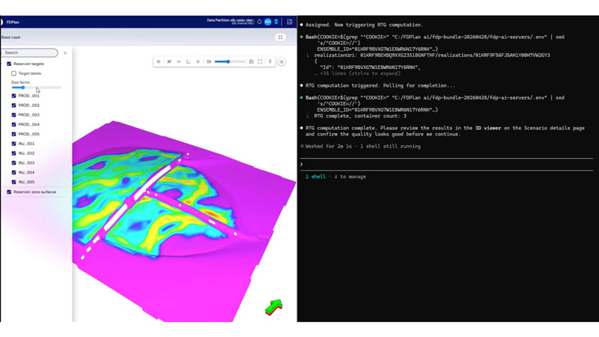Click the 'INJ_002' label text

[x=26, y=154]
